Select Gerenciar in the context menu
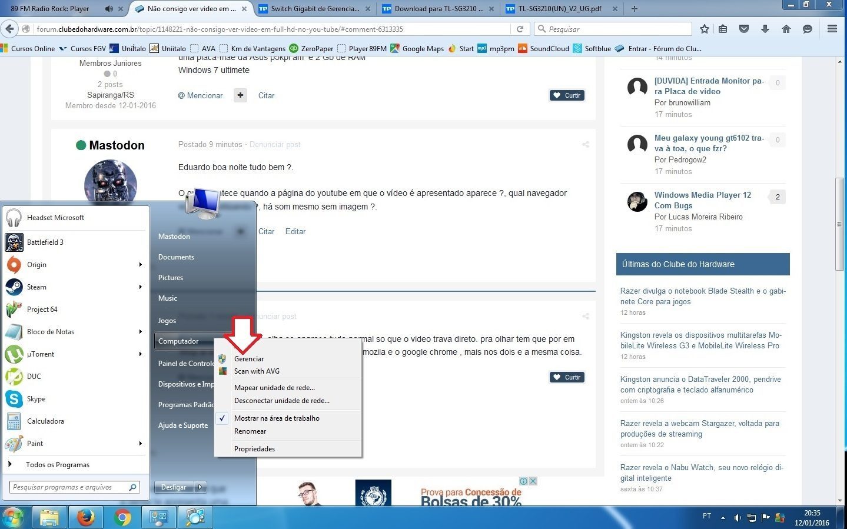This screenshot has width=847, height=529. (x=249, y=359)
